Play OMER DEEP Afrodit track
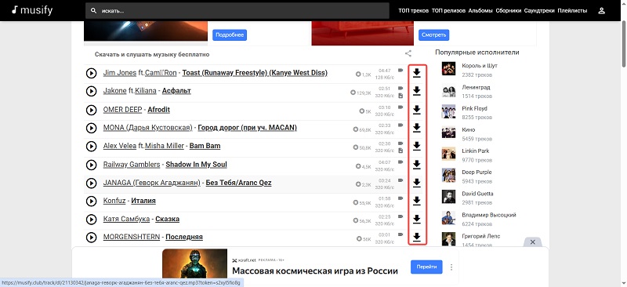The width and height of the screenshot is (627, 287). click(x=91, y=110)
